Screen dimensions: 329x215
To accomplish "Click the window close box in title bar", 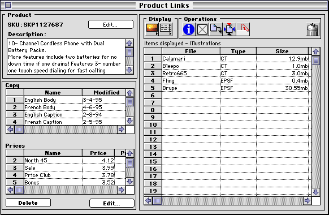I will coord(8,5).
